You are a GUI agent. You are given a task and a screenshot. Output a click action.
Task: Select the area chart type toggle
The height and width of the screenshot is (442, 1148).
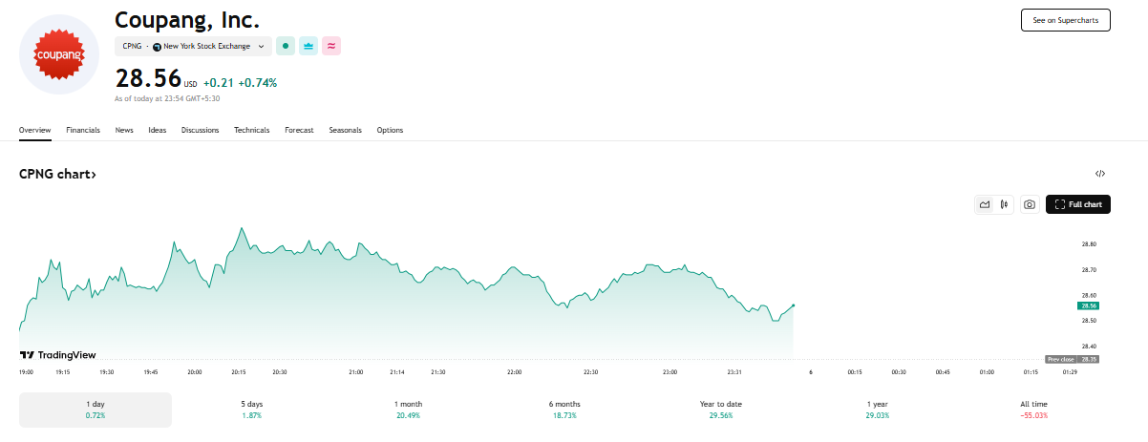(x=985, y=204)
